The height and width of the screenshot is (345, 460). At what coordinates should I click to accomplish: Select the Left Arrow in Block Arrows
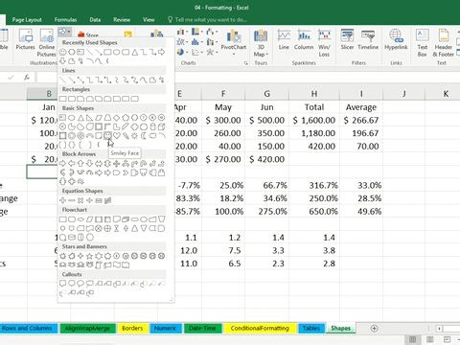72,164
